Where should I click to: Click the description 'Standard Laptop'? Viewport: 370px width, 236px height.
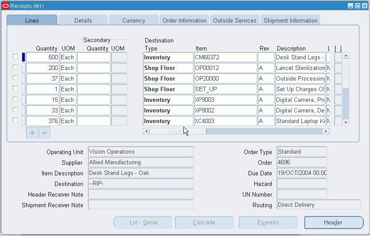300,121
